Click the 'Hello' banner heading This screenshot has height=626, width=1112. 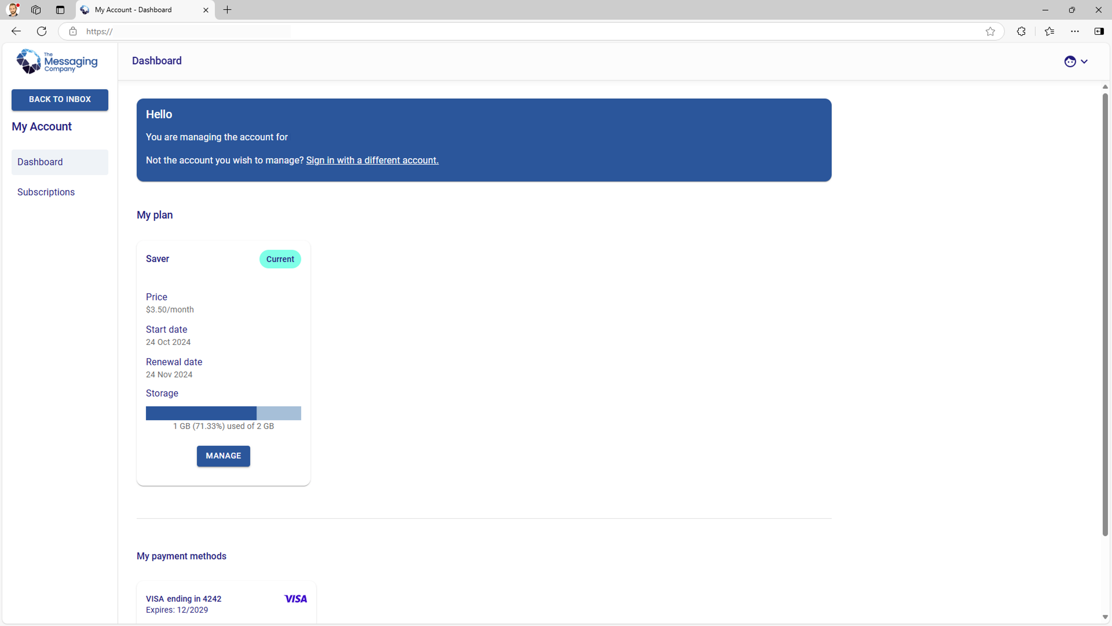pyautogui.click(x=159, y=115)
